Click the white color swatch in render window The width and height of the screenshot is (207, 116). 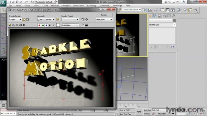point(58,25)
